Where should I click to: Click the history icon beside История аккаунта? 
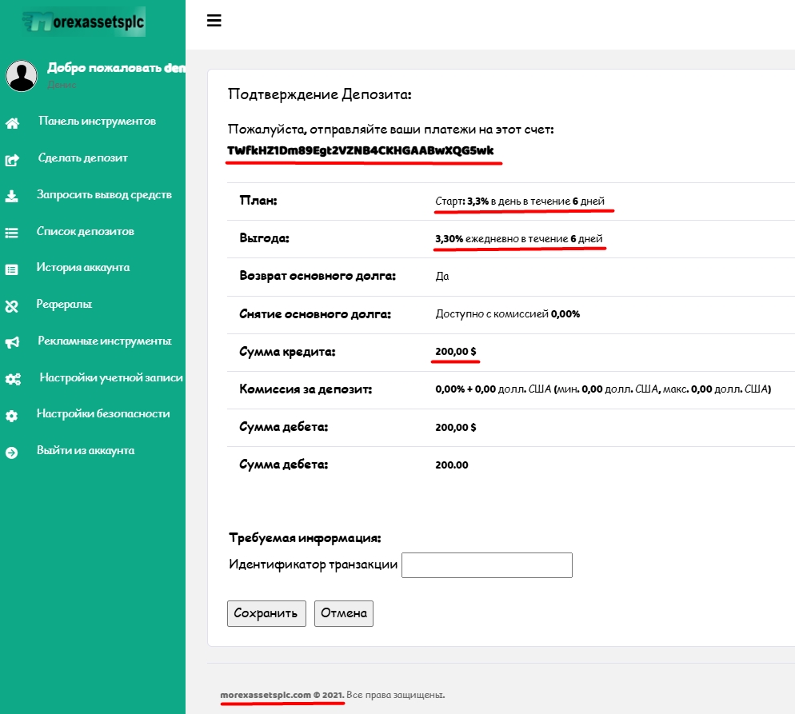pos(12,269)
